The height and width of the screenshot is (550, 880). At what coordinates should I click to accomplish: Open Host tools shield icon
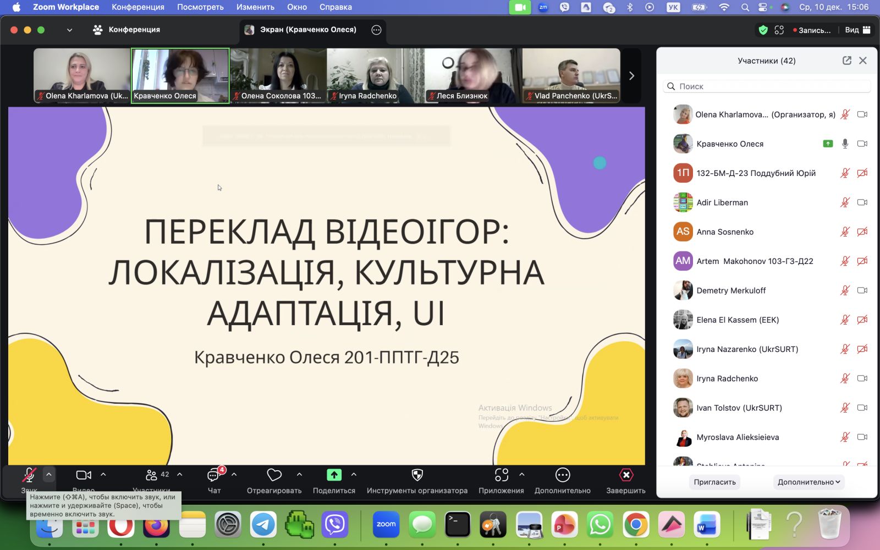(x=417, y=475)
